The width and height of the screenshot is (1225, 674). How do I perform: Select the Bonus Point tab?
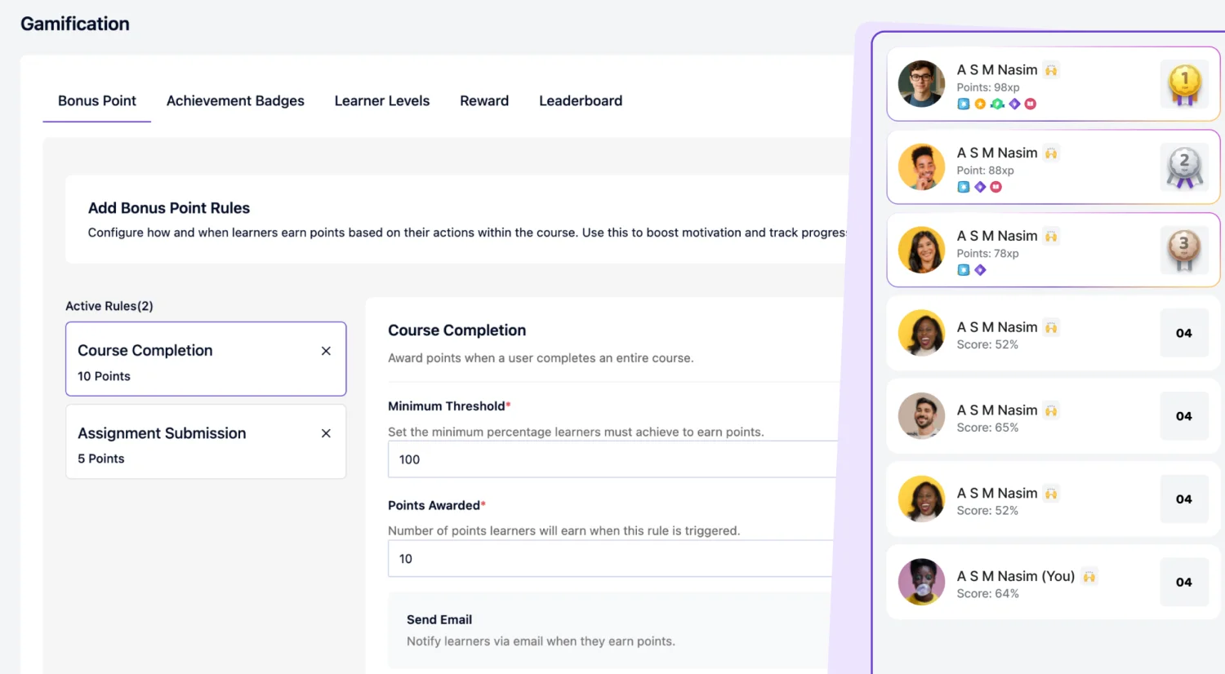click(96, 100)
